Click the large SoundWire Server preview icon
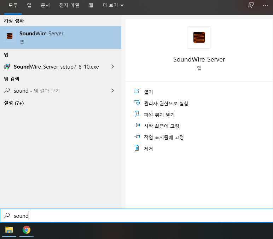 pos(199,37)
